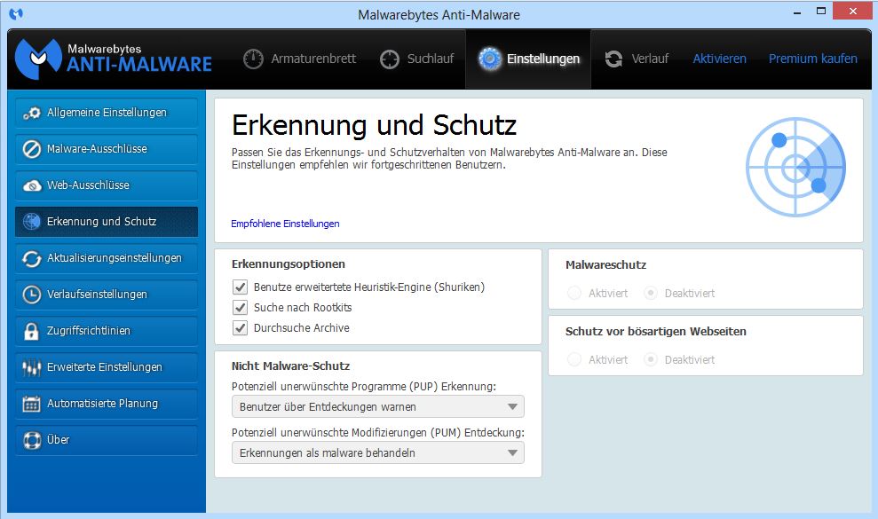878x519 pixels.
Task: Open the Armaturenbrett tab
Action: pos(300,59)
